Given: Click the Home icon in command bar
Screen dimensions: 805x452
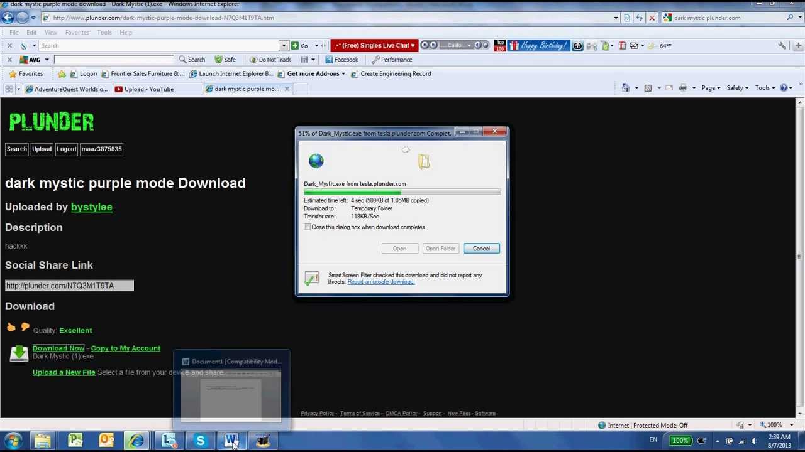Looking at the screenshot, I should 625,88.
